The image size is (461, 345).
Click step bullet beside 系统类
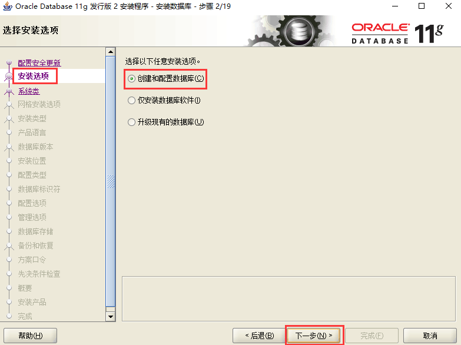[x=9, y=91]
